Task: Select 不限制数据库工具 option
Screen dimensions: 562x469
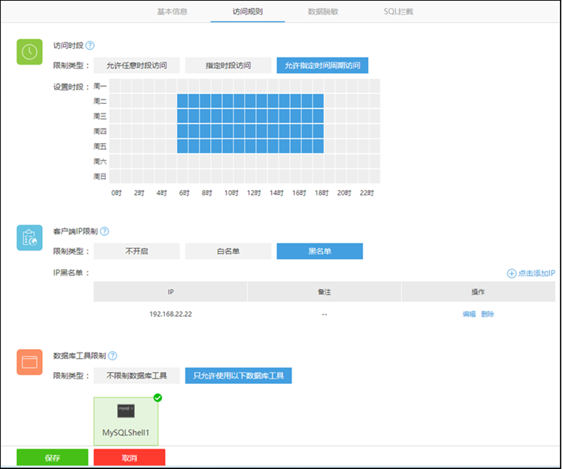Action: click(x=137, y=376)
